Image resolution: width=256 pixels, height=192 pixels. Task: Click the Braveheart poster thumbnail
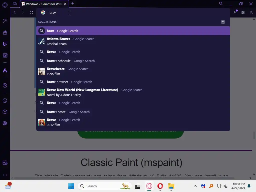point(42,71)
